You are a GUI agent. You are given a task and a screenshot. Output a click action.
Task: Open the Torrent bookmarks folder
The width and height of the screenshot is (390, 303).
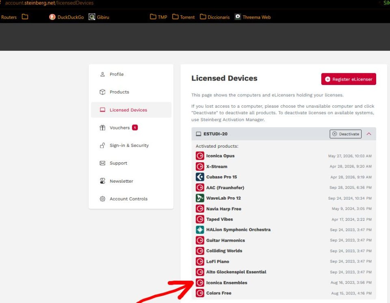(x=183, y=17)
